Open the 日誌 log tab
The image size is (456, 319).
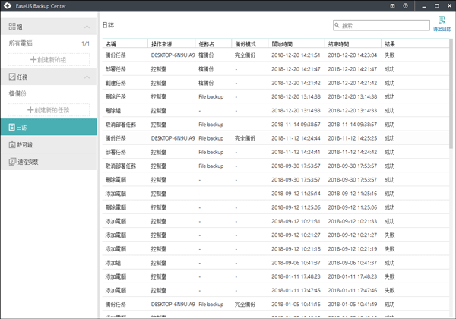click(x=49, y=127)
